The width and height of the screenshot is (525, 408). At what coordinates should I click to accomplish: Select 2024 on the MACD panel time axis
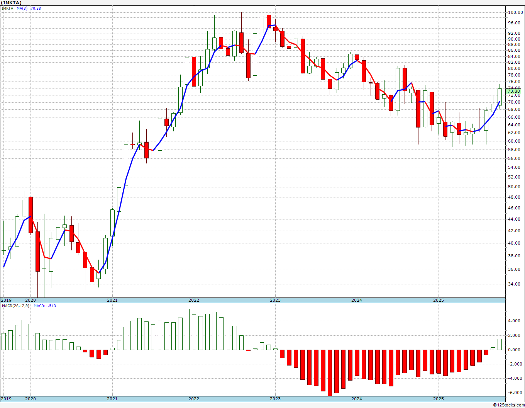(357, 399)
